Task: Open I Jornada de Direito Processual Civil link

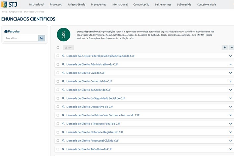Action: pyautogui.click(x=92, y=141)
